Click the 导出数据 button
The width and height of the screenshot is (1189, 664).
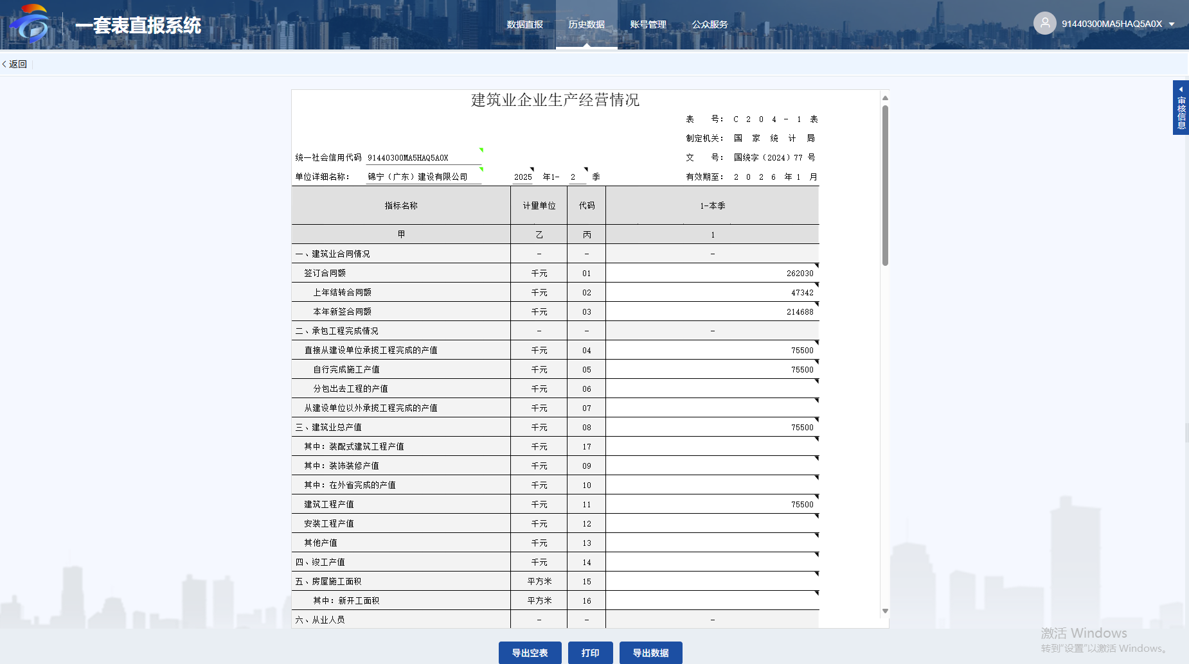click(x=650, y=652)
